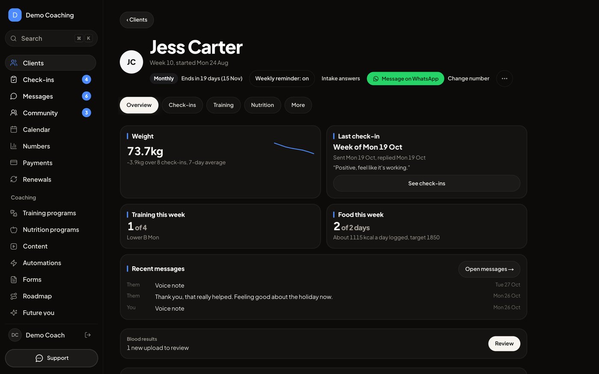Click the Training programs icon
Screen dimensions: 599x374
(x=14, y=213)
